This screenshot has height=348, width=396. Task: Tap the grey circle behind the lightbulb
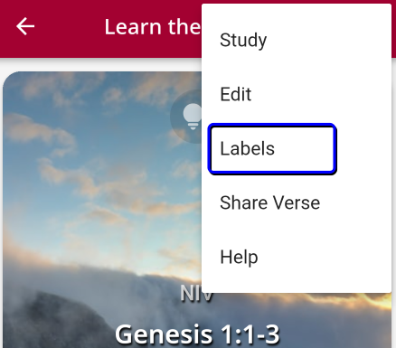click(186, 117)
